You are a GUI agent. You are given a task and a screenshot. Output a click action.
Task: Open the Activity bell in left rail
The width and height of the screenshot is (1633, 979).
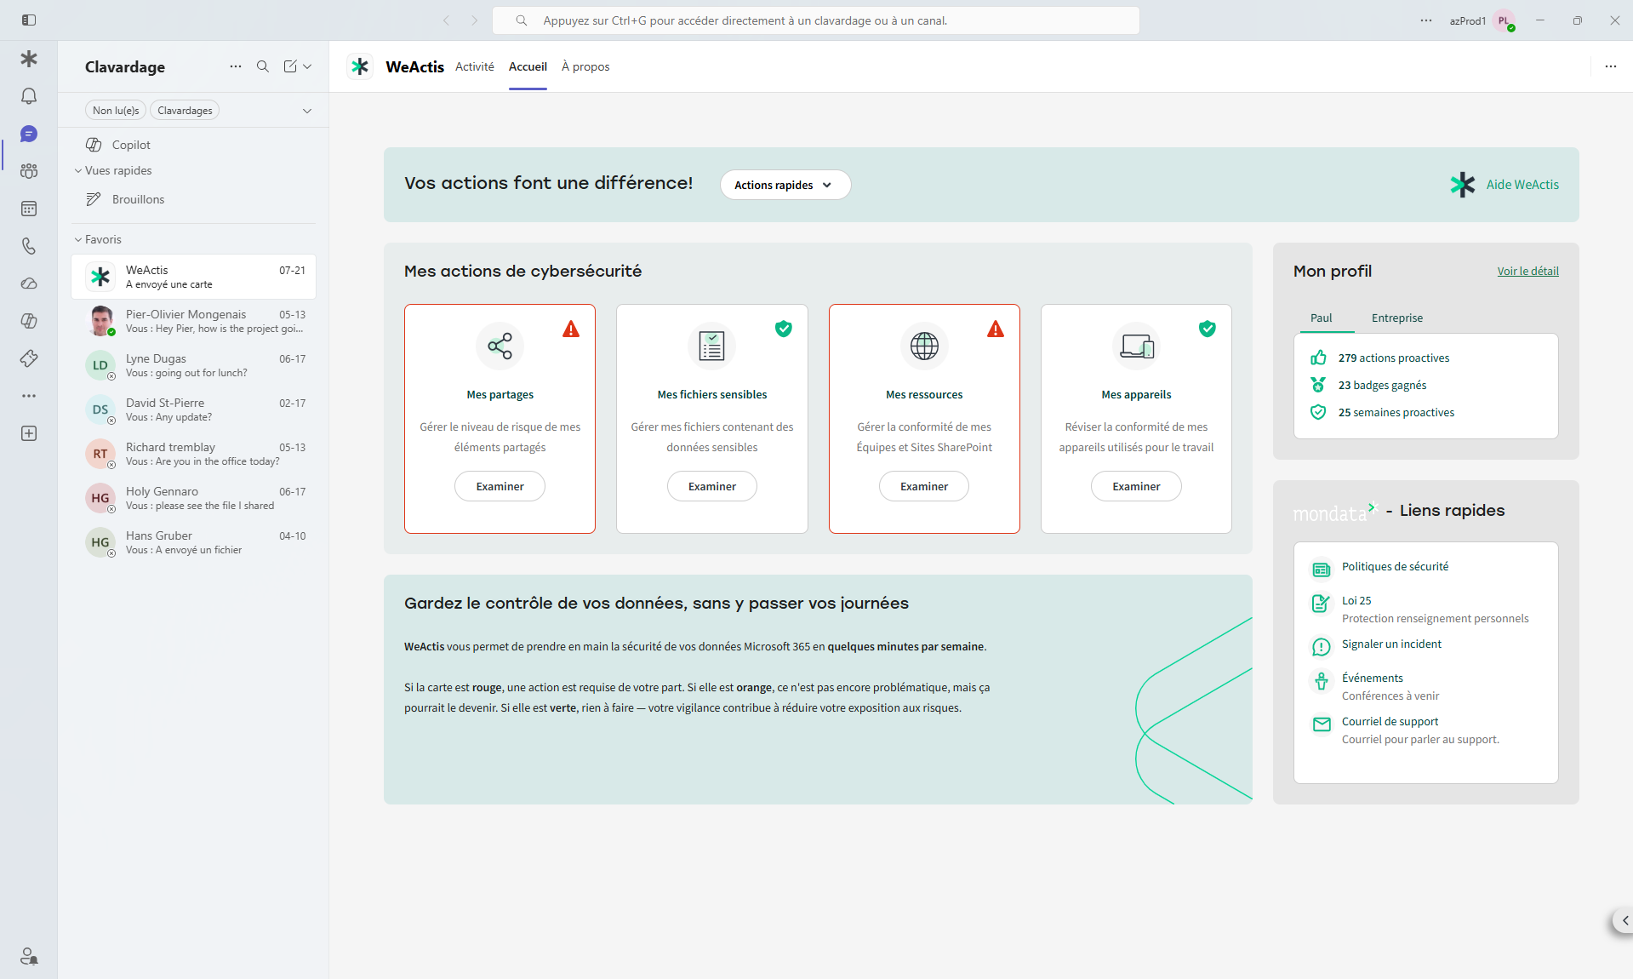pyautogui.click(x=29, y=96)
